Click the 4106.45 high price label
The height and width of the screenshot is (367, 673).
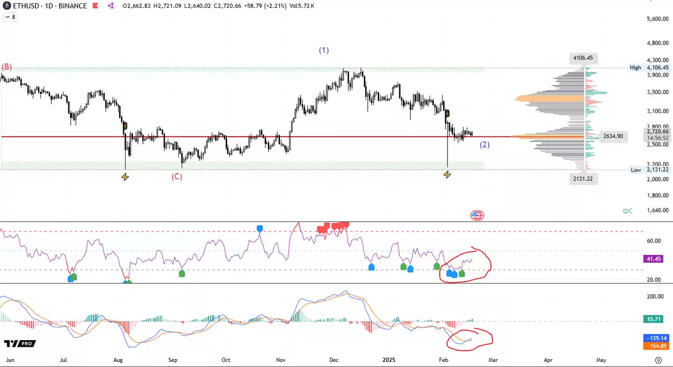click(x=583, y=58)
